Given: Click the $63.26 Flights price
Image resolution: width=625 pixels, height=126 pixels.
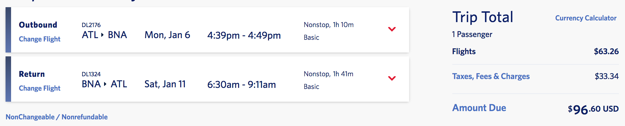Looking at the screenshot, I should [x=606, y=51].
